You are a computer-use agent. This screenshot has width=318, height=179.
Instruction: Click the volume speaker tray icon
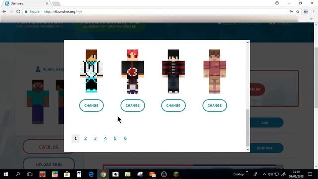[270, 174]
